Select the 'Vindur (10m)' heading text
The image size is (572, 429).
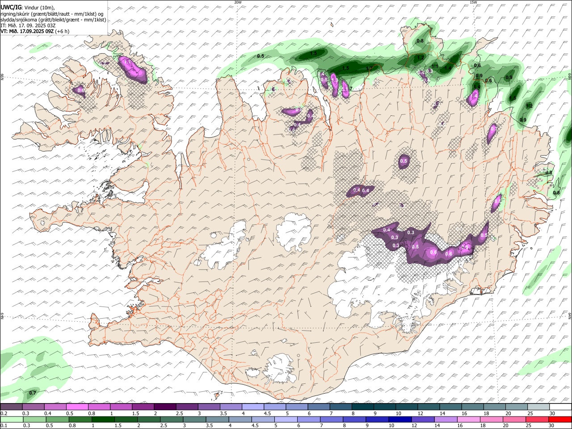(39, 7)
